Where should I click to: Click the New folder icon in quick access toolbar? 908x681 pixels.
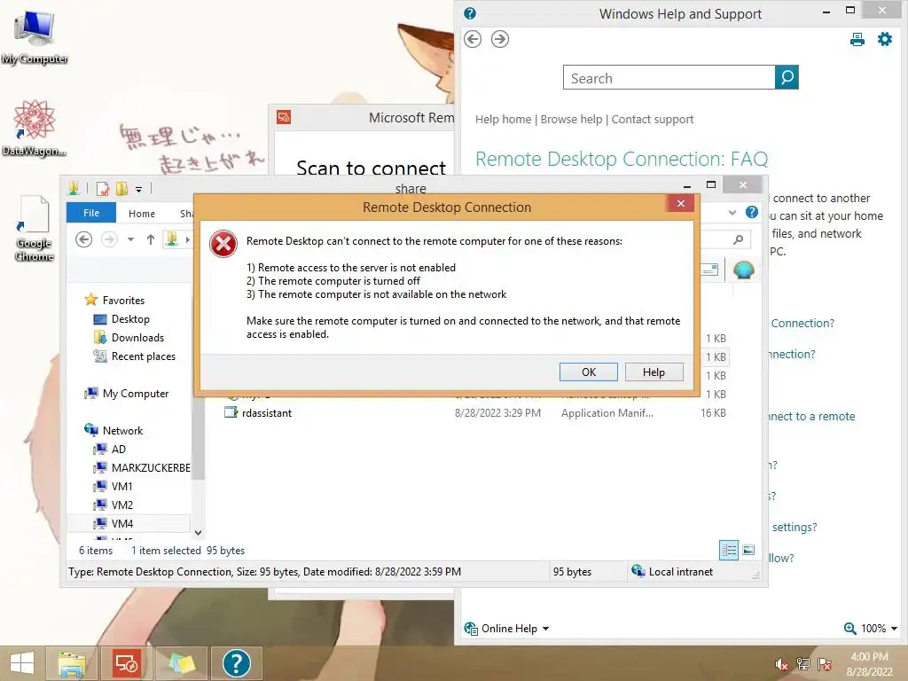(x=121, y=188)
